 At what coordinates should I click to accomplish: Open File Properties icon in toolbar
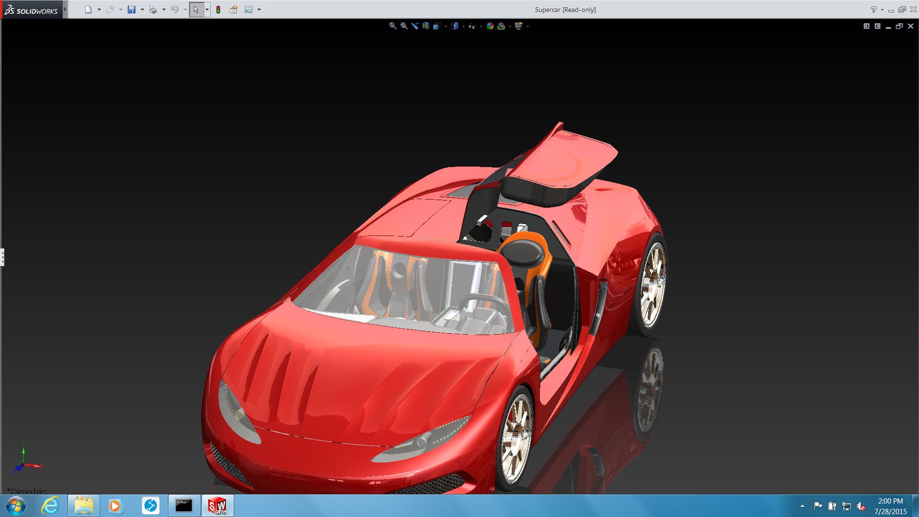(x=234, y=10)
